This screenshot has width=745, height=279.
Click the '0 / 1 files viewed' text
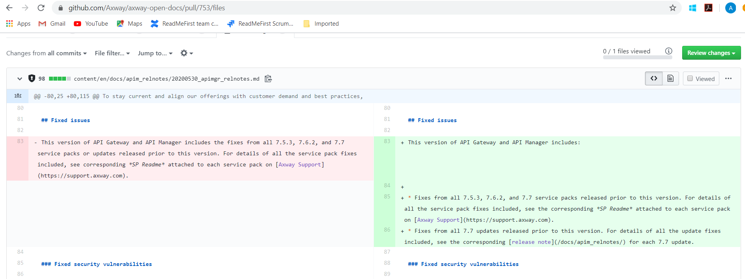pyautogui.click(x=626, y=51)
